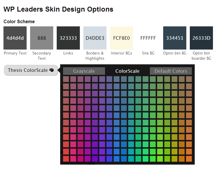217x173 pixels.
Task: Select brightest green swatch in bottom row
Action: 153,159
